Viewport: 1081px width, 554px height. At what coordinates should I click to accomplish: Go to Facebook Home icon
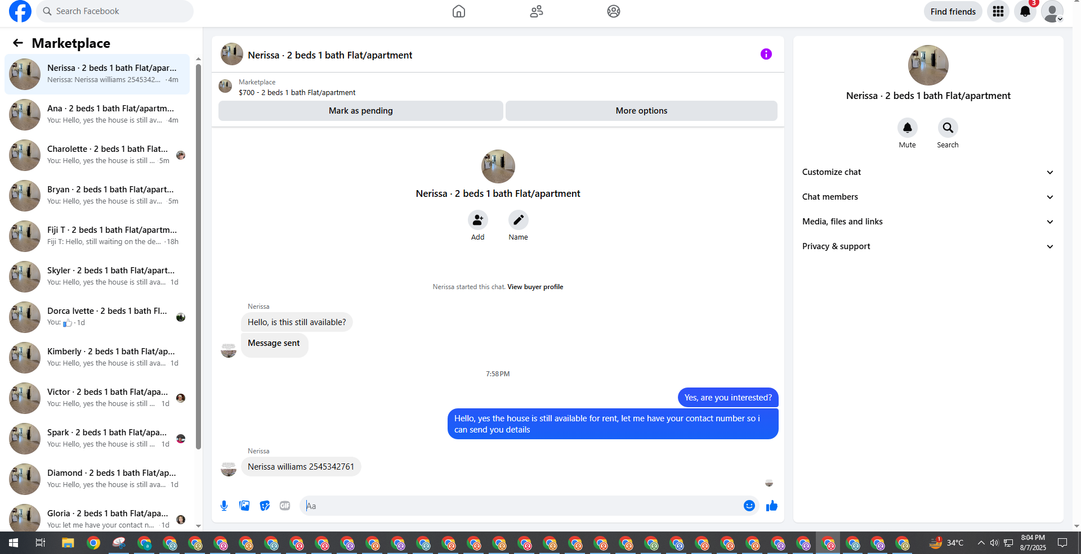coord(459,11)
